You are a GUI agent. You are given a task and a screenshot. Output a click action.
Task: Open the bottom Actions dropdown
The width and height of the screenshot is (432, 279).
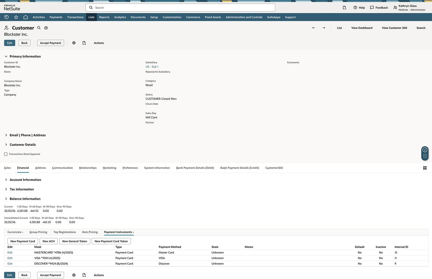[98, 275]
